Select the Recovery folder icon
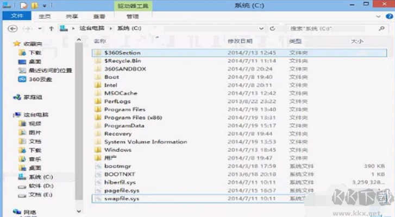This screenshot has width=395, height=217. pyautogui.click(x=98, y=133)
